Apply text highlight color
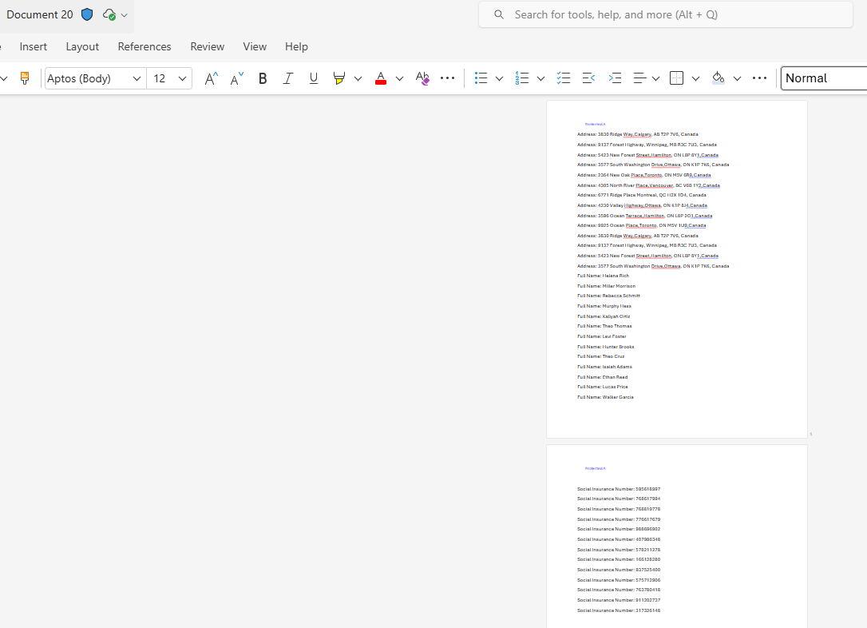Image resolution: width=867 pixels, height=628 pixels. pos(338,78)
